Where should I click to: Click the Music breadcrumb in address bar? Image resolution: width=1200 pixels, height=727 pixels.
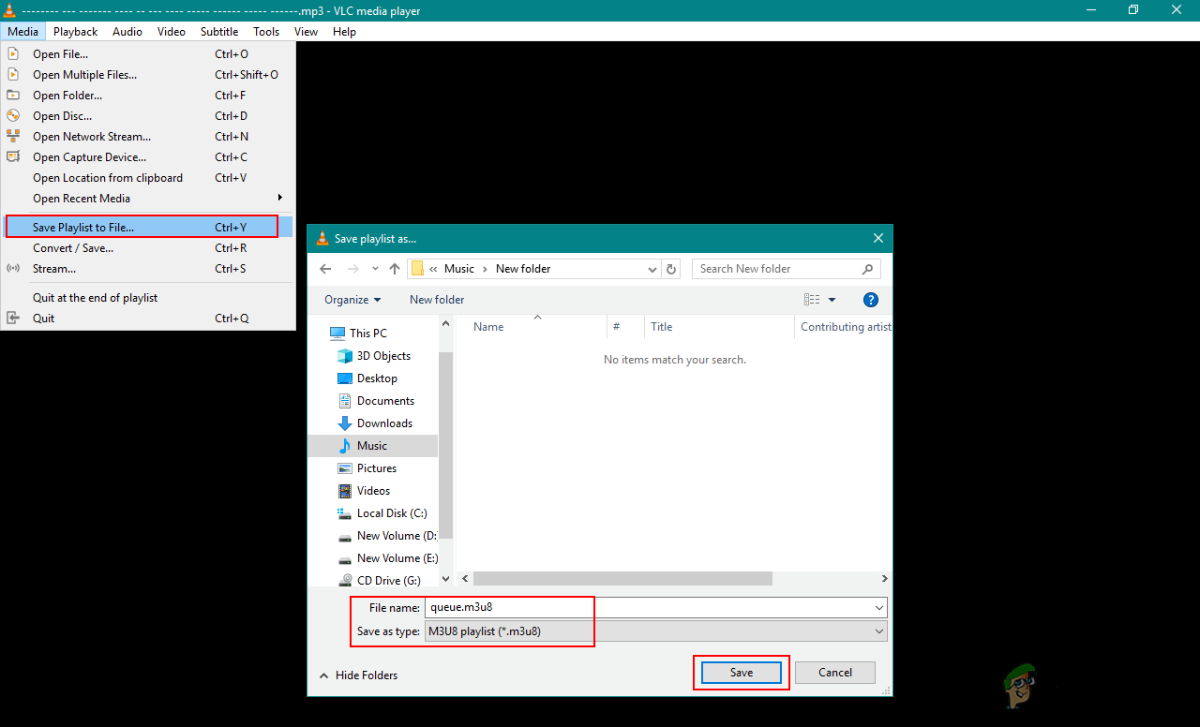[459, 269]
